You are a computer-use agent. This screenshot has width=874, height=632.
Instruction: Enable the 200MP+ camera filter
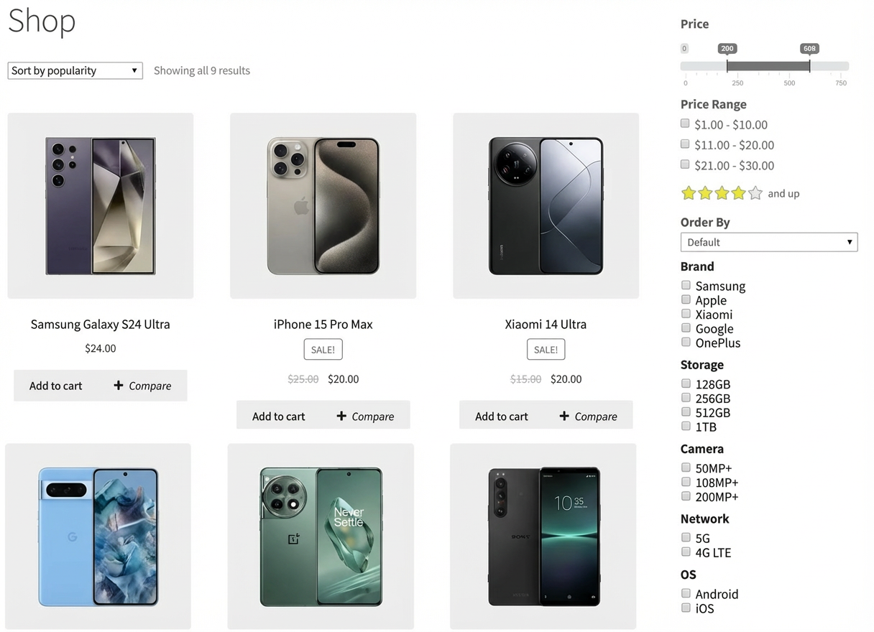pos(685,496)
